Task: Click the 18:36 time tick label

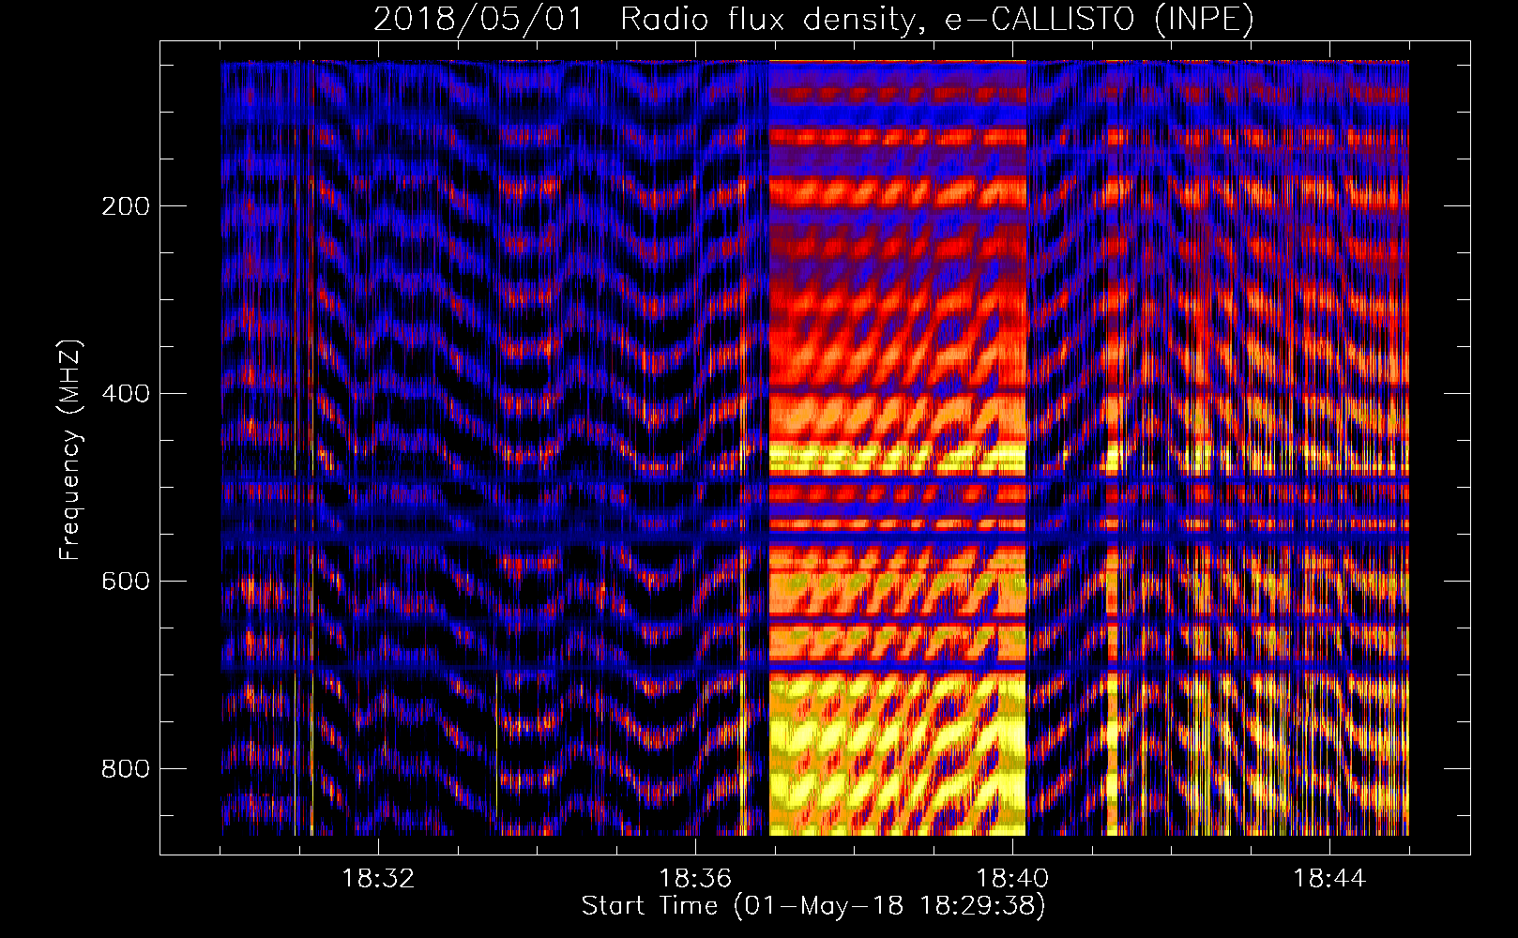Action: tap(695, 879)
